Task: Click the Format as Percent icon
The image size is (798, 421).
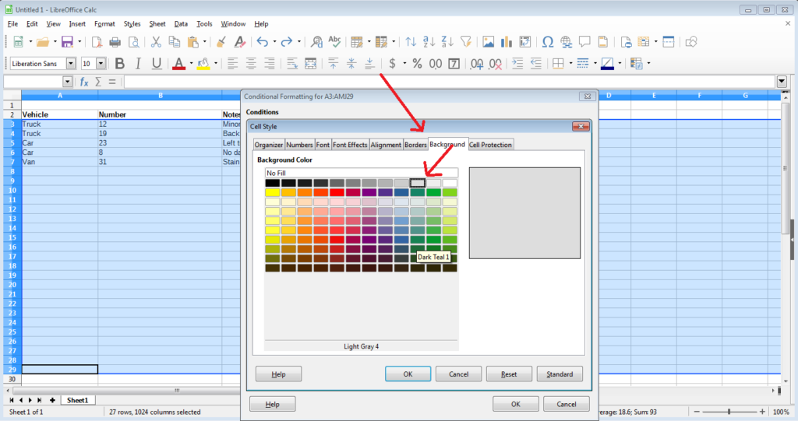Action: [417, 64]
